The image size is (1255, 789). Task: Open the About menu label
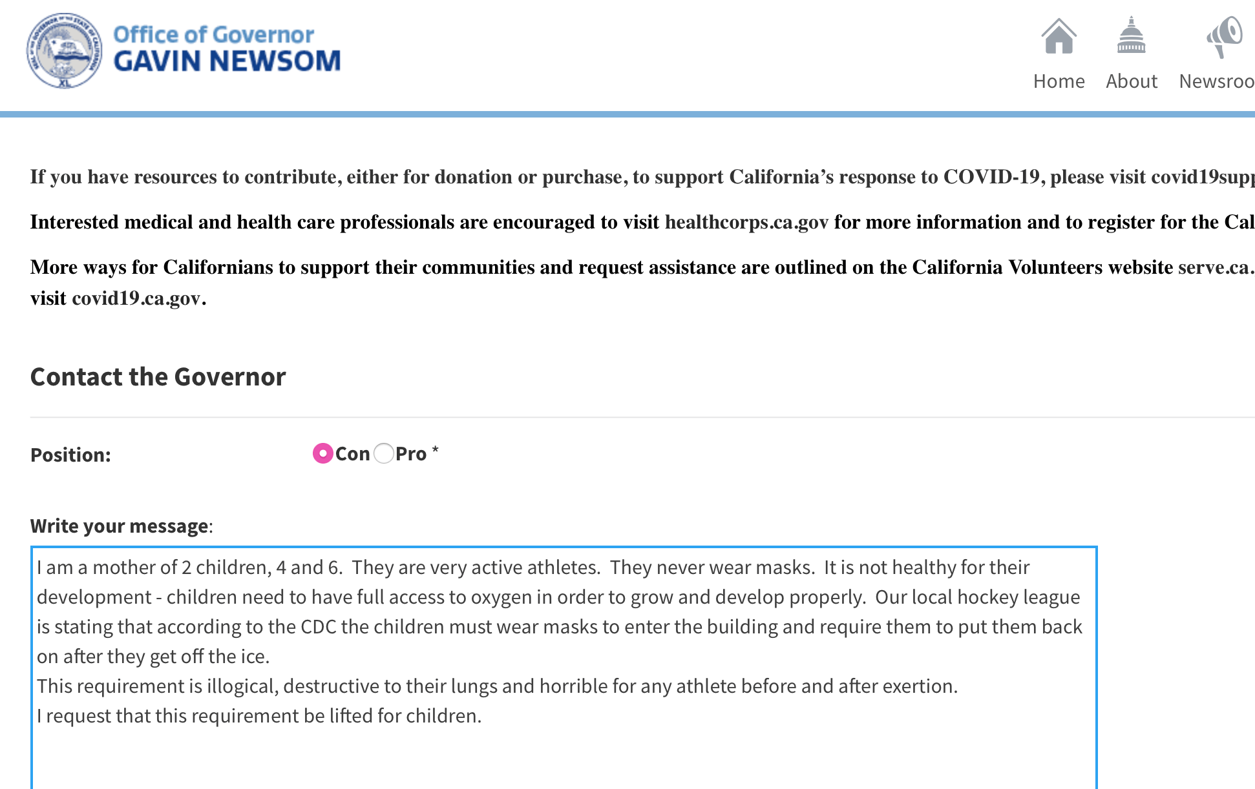[1131, 81]
